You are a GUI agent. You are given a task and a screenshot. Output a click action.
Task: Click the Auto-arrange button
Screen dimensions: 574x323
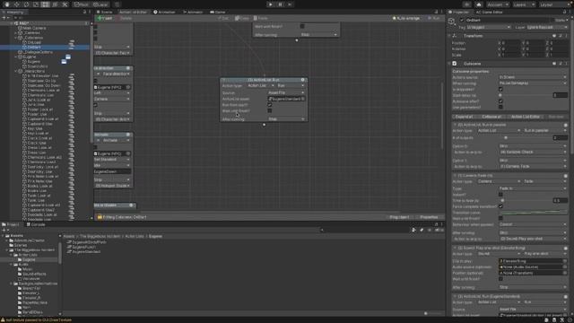[406, 18]
